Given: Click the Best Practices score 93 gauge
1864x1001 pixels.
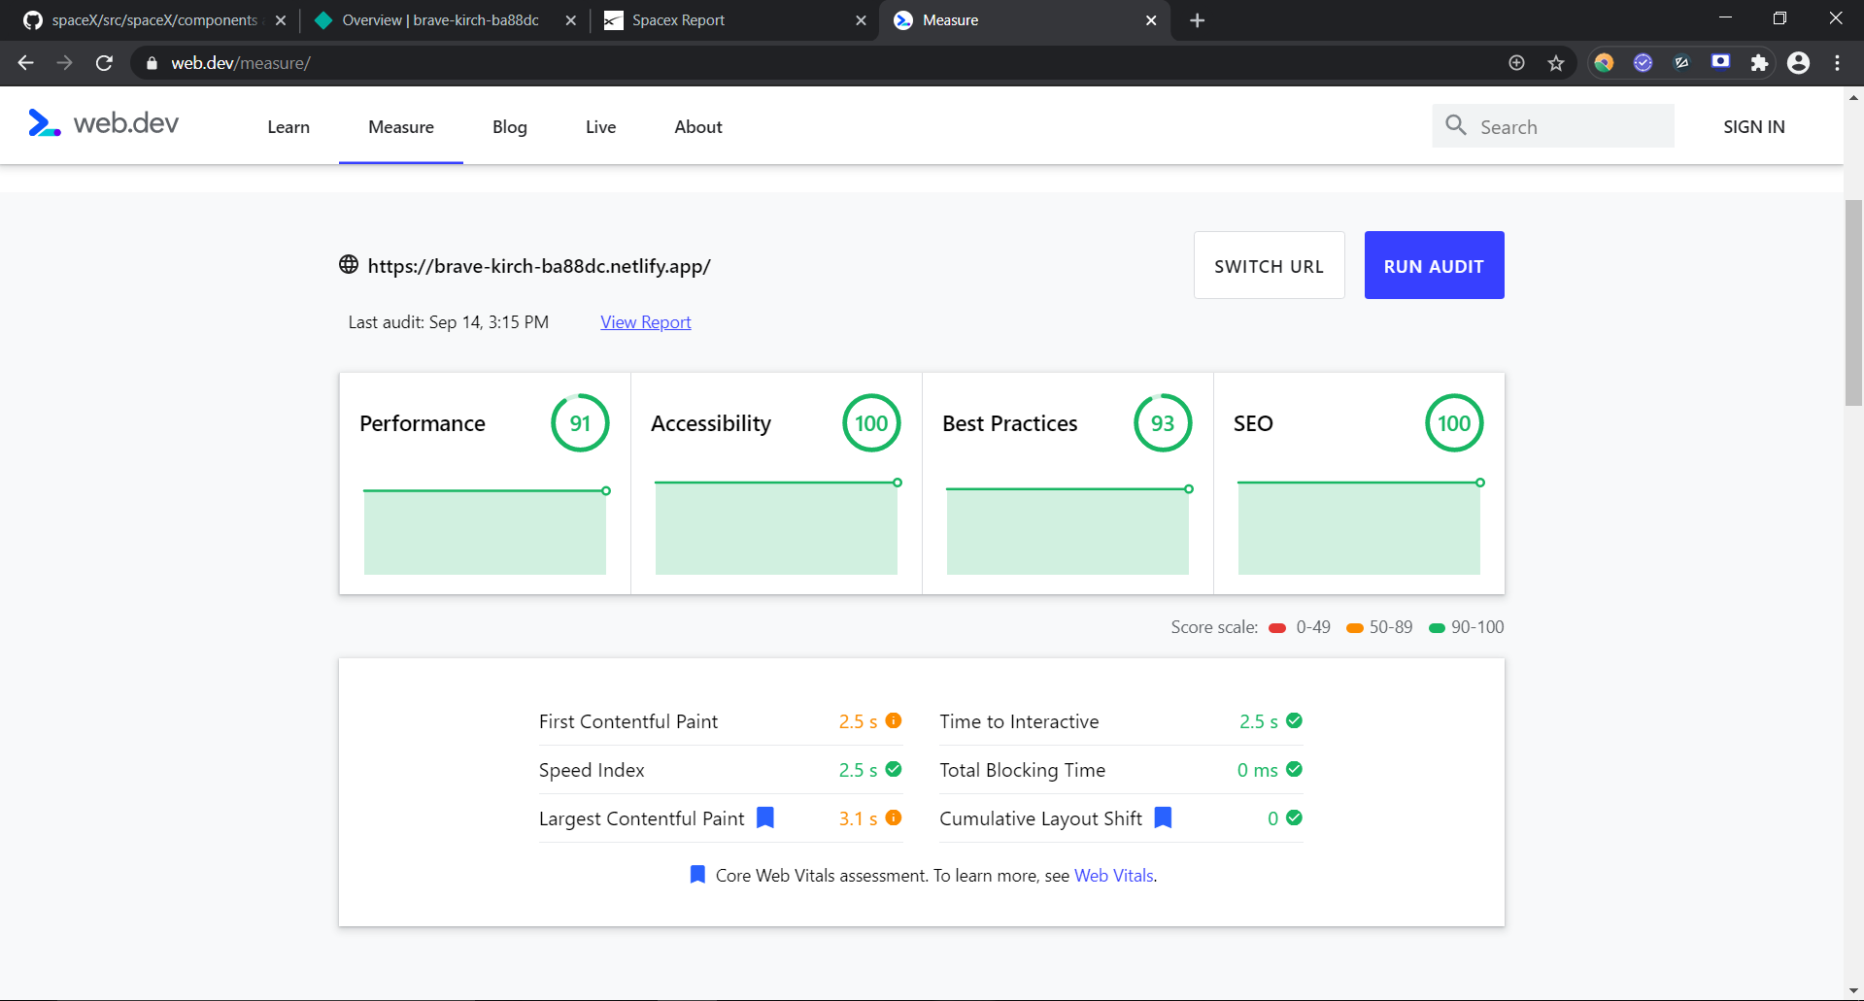Looking at the screenshot, I should pyautogui.click(x=1163, y=423).
